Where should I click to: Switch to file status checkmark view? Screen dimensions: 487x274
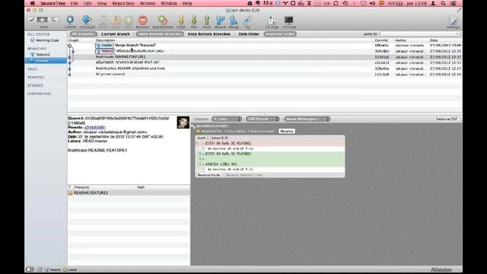tap(31, 20)
